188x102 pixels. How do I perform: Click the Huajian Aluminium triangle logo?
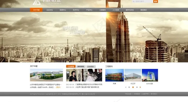coord(37,2)
